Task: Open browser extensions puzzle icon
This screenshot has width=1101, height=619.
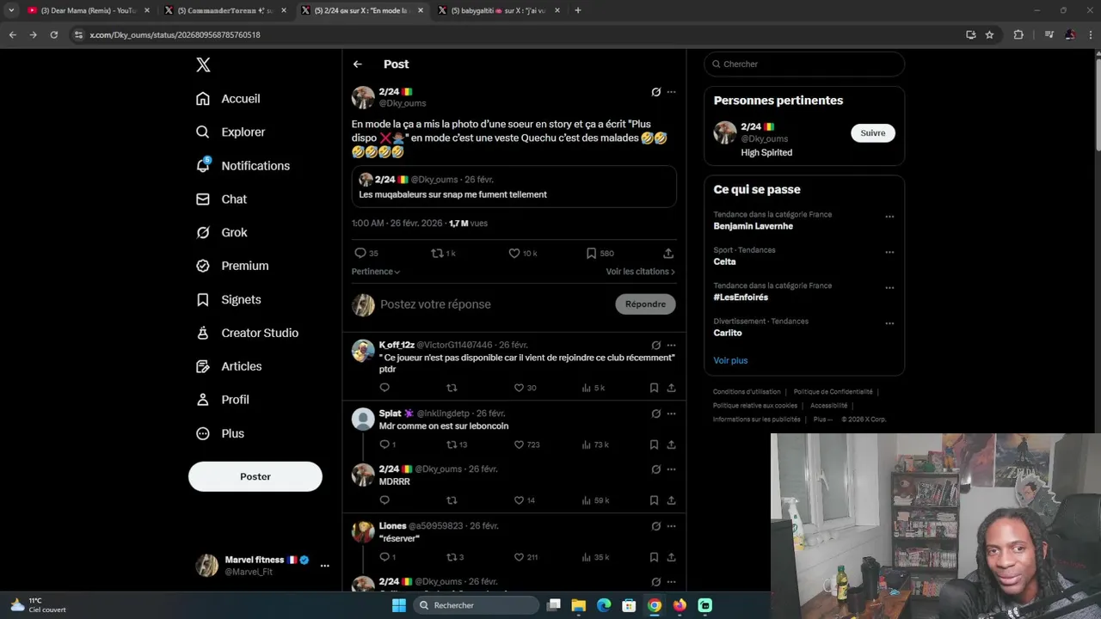Action: point(1019,35)
